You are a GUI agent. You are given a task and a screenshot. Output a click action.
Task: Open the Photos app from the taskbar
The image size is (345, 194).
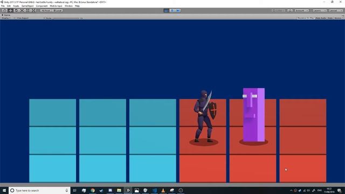tap(136, 190)
